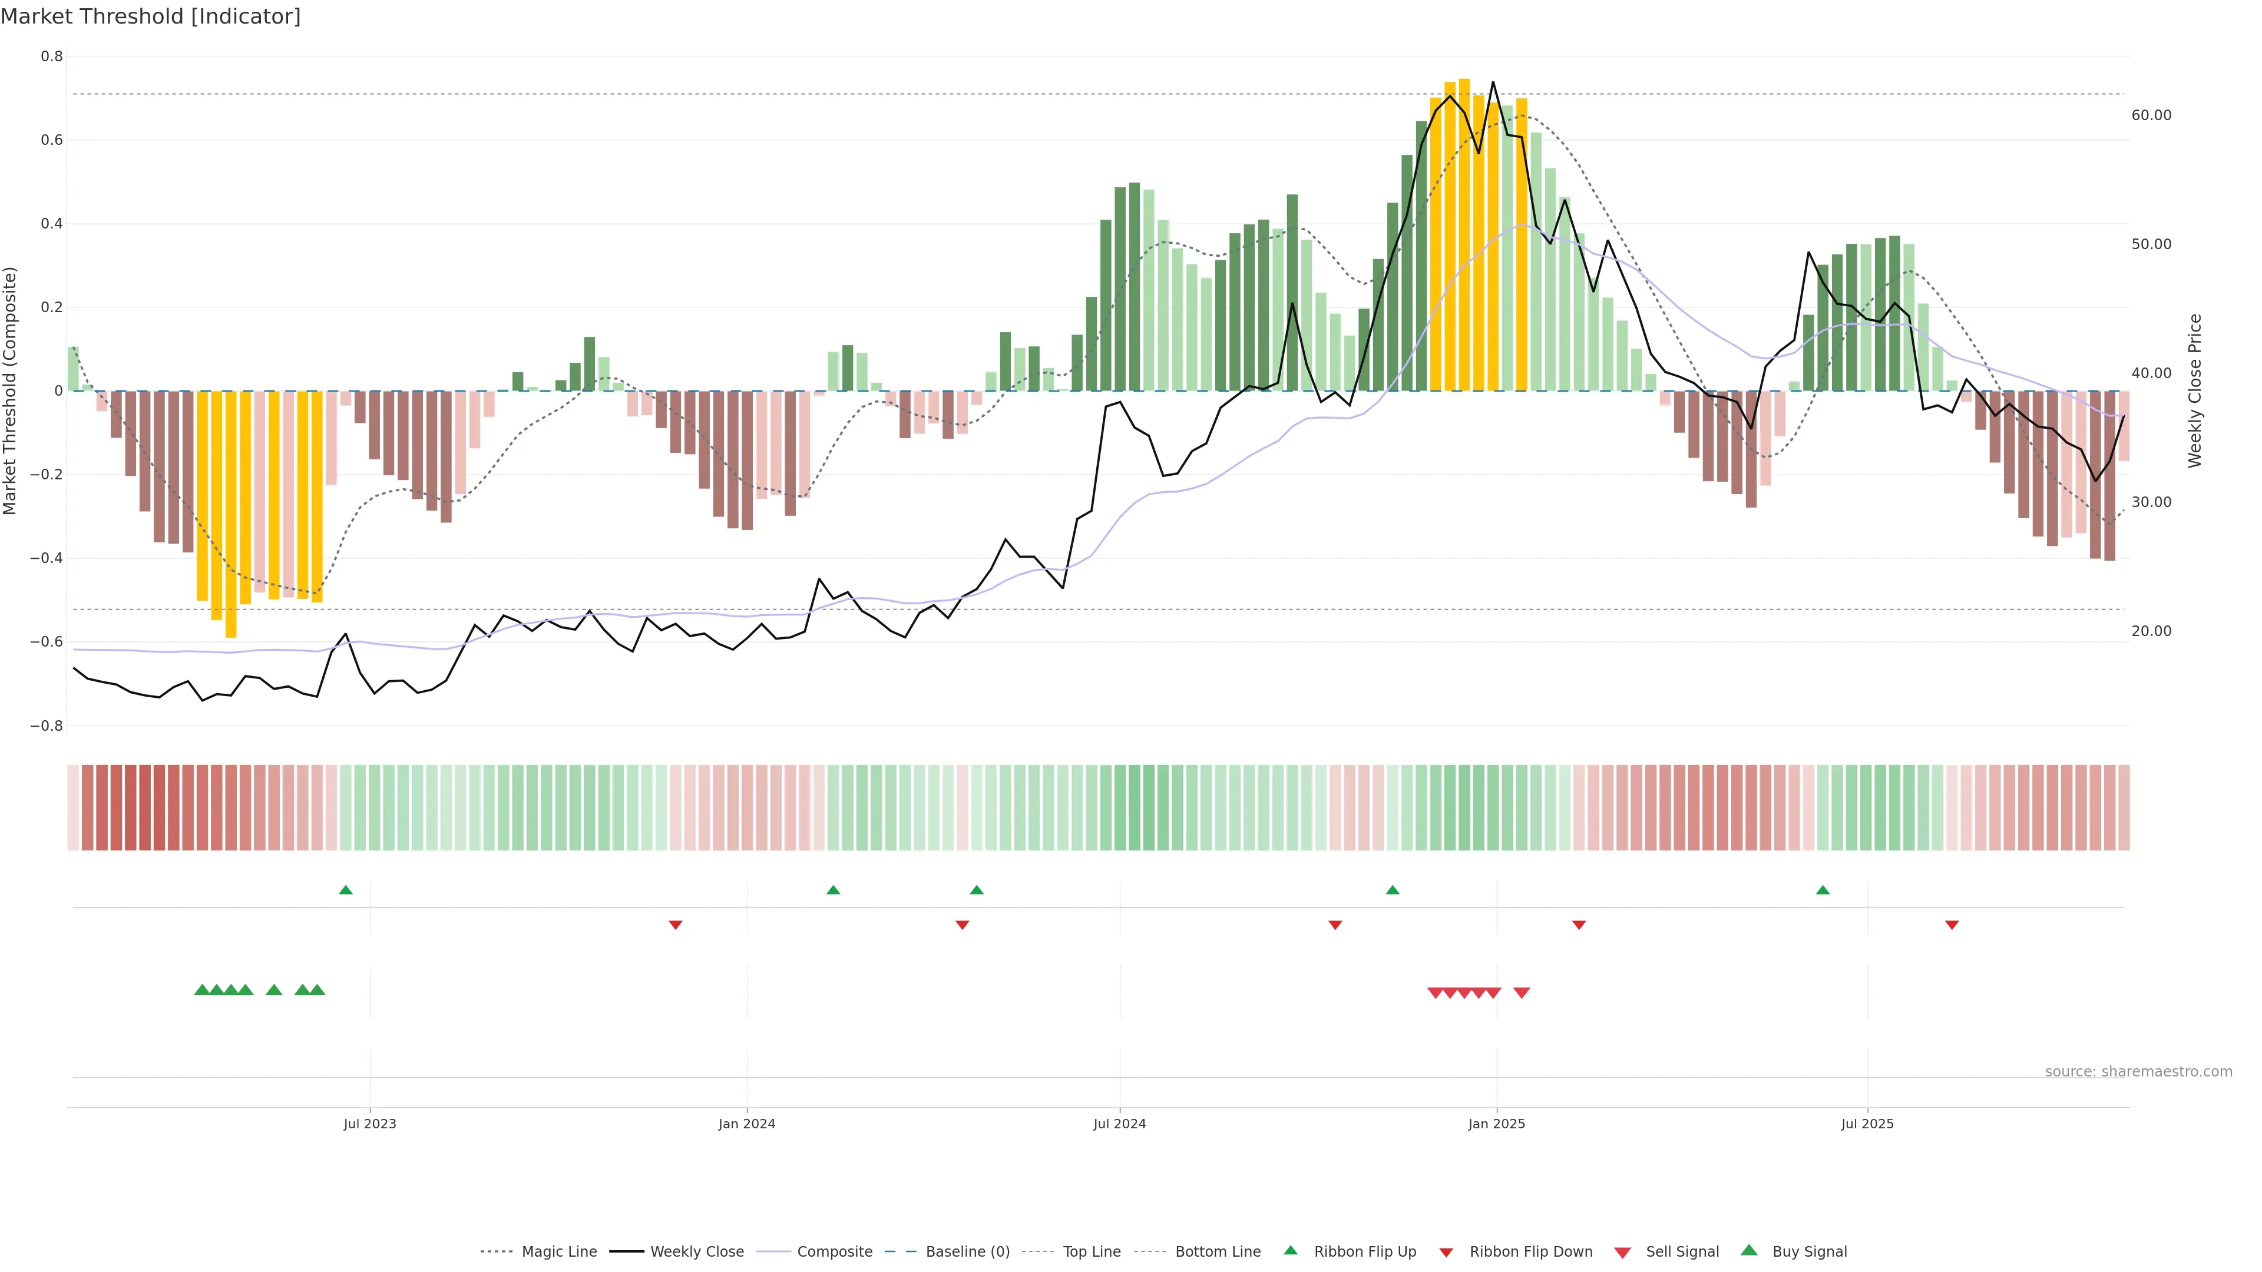Toggle the Baseline (0) legend entry
This screenshot has width=2262, height=1272.
(x=968, y=1252)
